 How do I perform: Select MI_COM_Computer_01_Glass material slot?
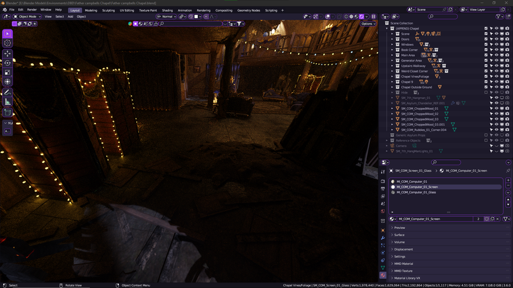pyautogui.click(x=446, y=192)
